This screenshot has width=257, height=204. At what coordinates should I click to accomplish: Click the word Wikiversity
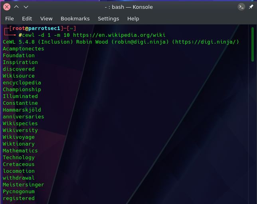(x=20, y=130)
